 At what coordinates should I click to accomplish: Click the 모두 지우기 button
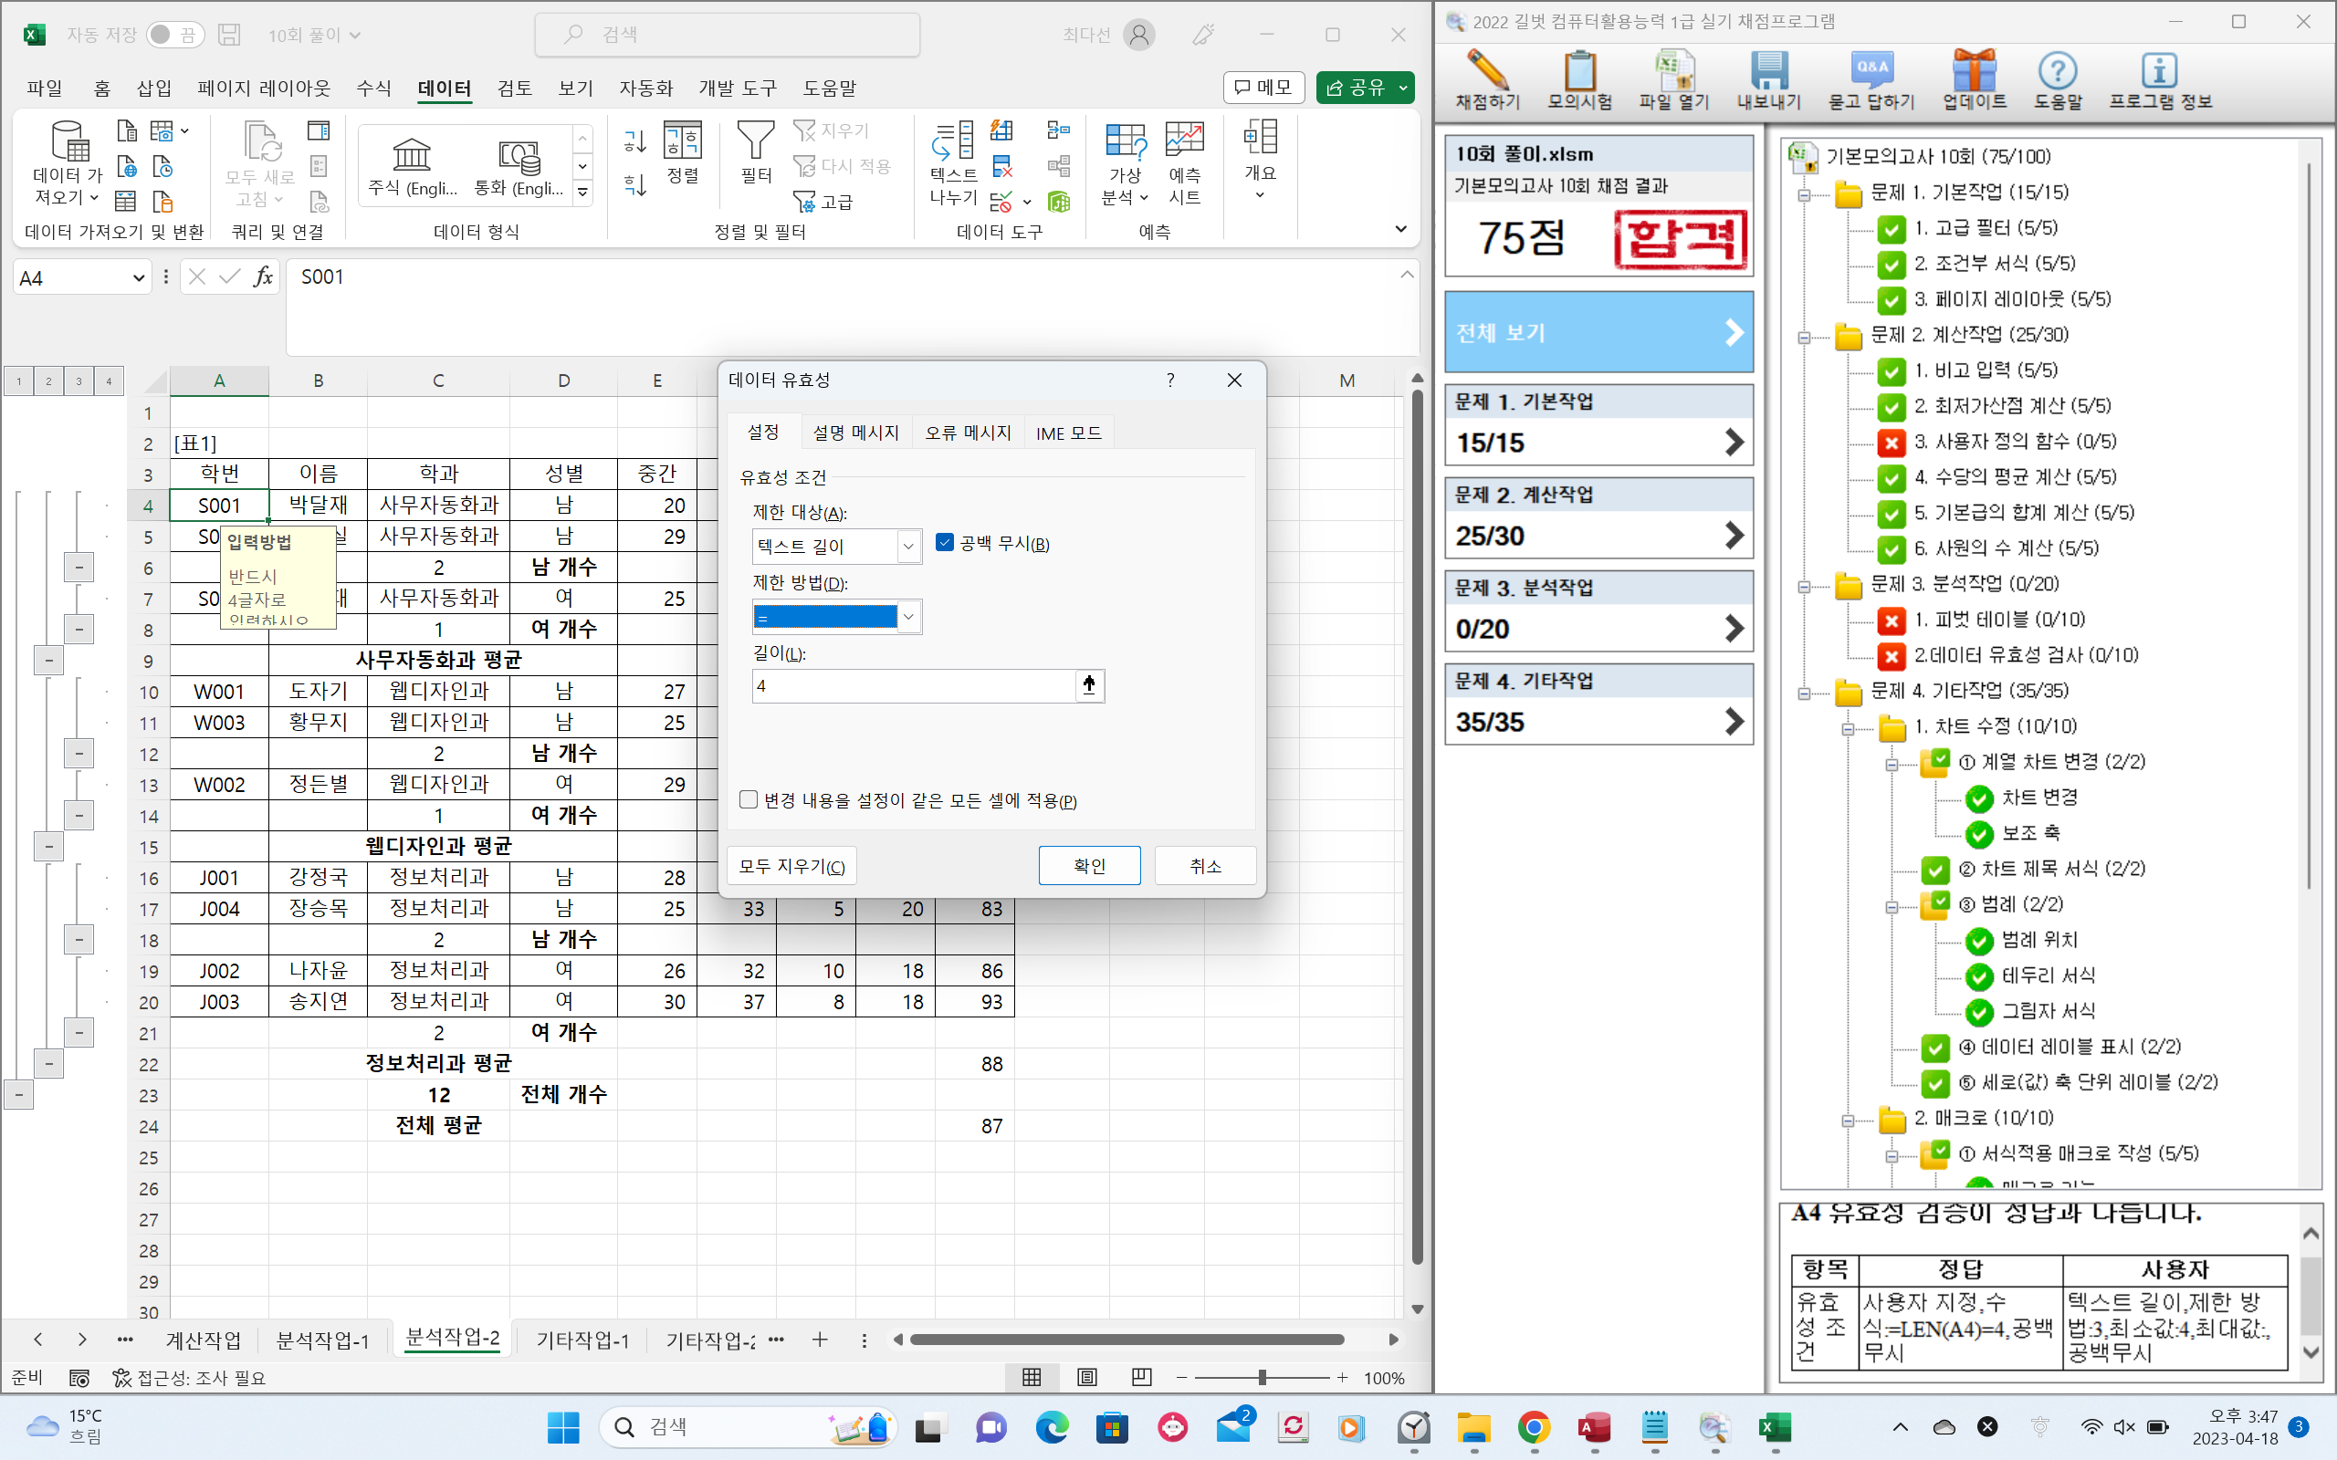(x=791, y=866)
